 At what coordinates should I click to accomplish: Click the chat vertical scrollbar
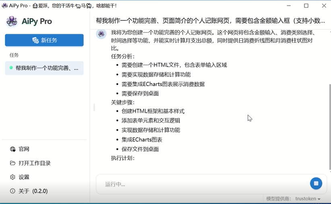click(x=330, y=127)
